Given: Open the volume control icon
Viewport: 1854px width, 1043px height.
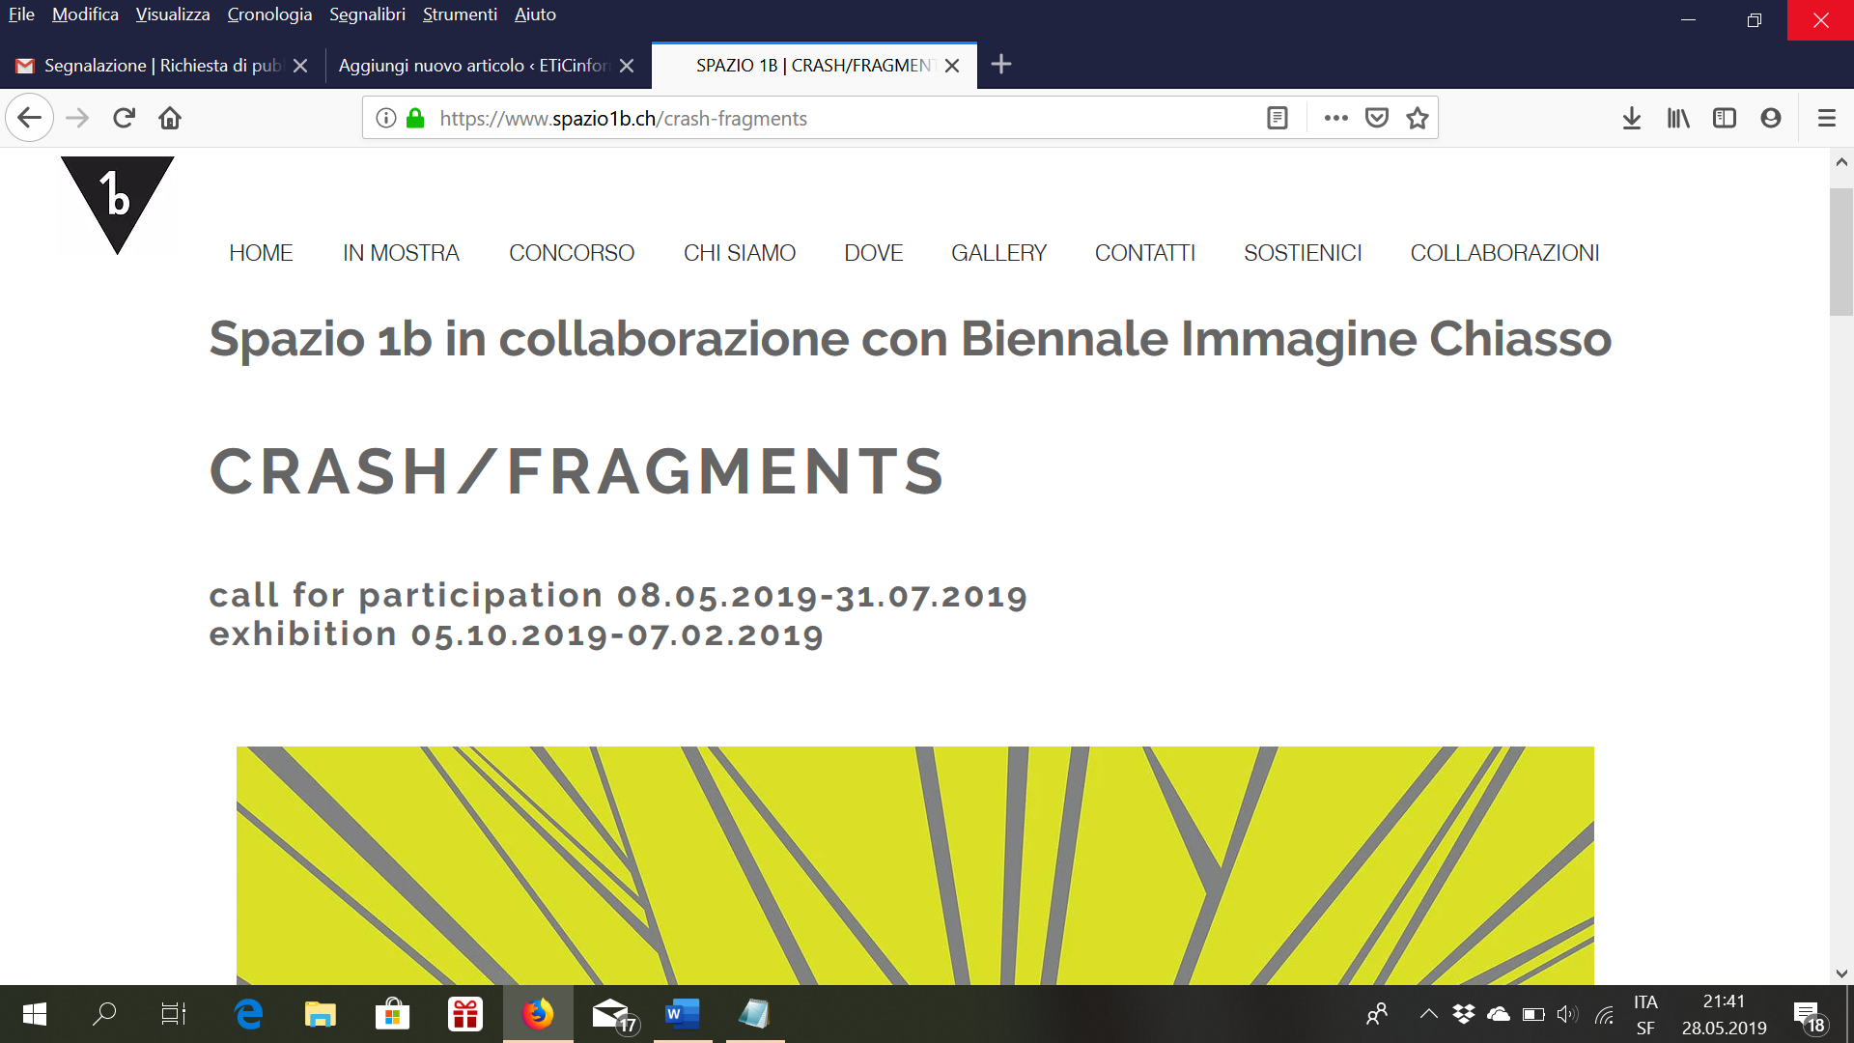Looking at the screenshot, I should (1568, 1014).
